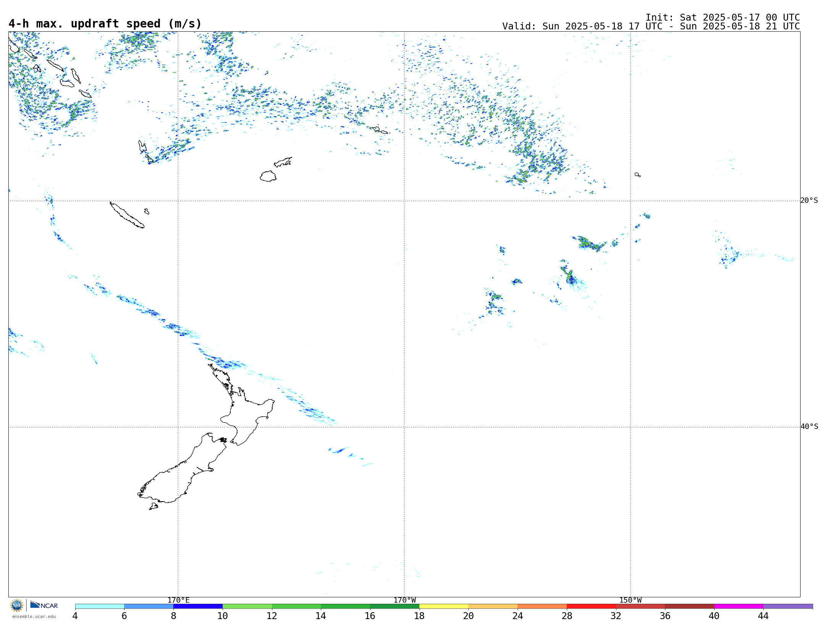This screenshot has height=621, width=825.
Task: Select the purple above-44 color swatch
Action: click(788, 606)
